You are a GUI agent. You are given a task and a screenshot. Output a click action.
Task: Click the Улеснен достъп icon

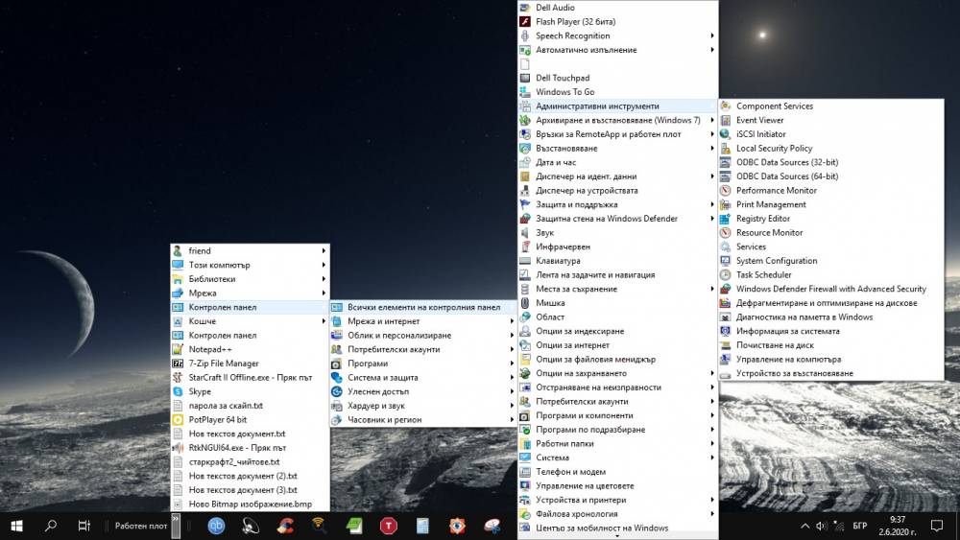coord(336,391)
